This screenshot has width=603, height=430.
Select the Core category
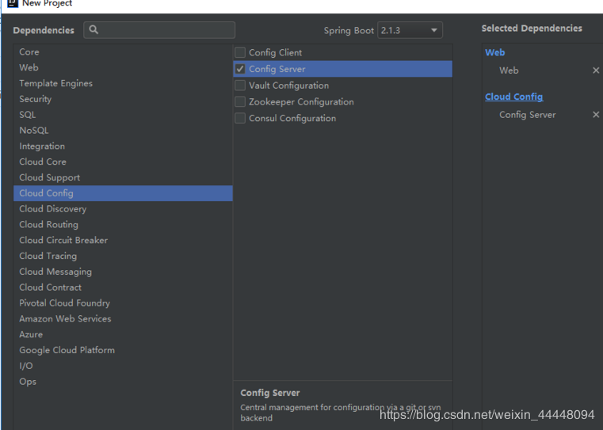123,52
